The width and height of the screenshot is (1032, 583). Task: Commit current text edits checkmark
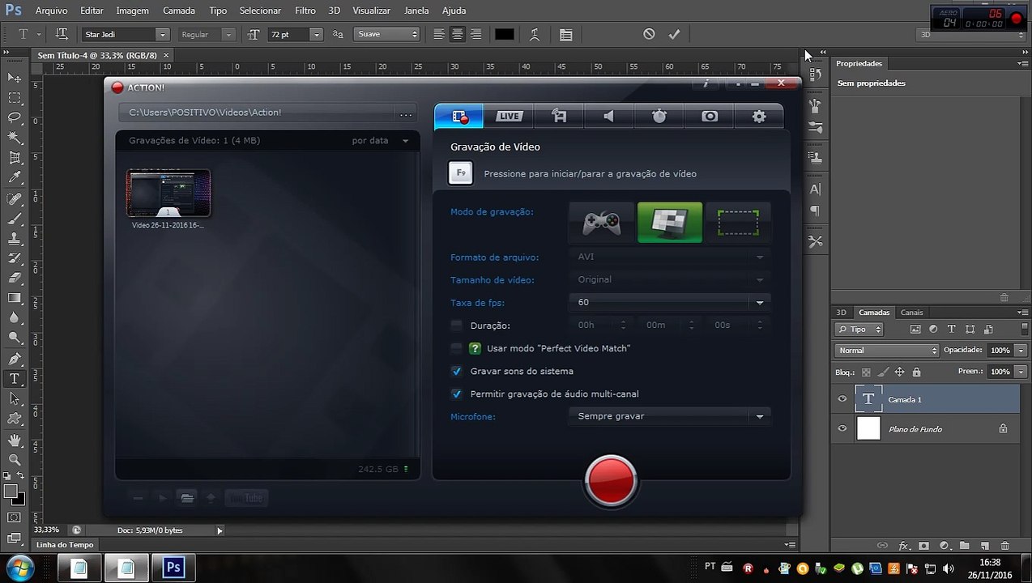(674, 34)
